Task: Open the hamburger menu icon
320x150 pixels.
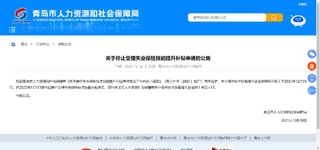Action: (12, 30)
